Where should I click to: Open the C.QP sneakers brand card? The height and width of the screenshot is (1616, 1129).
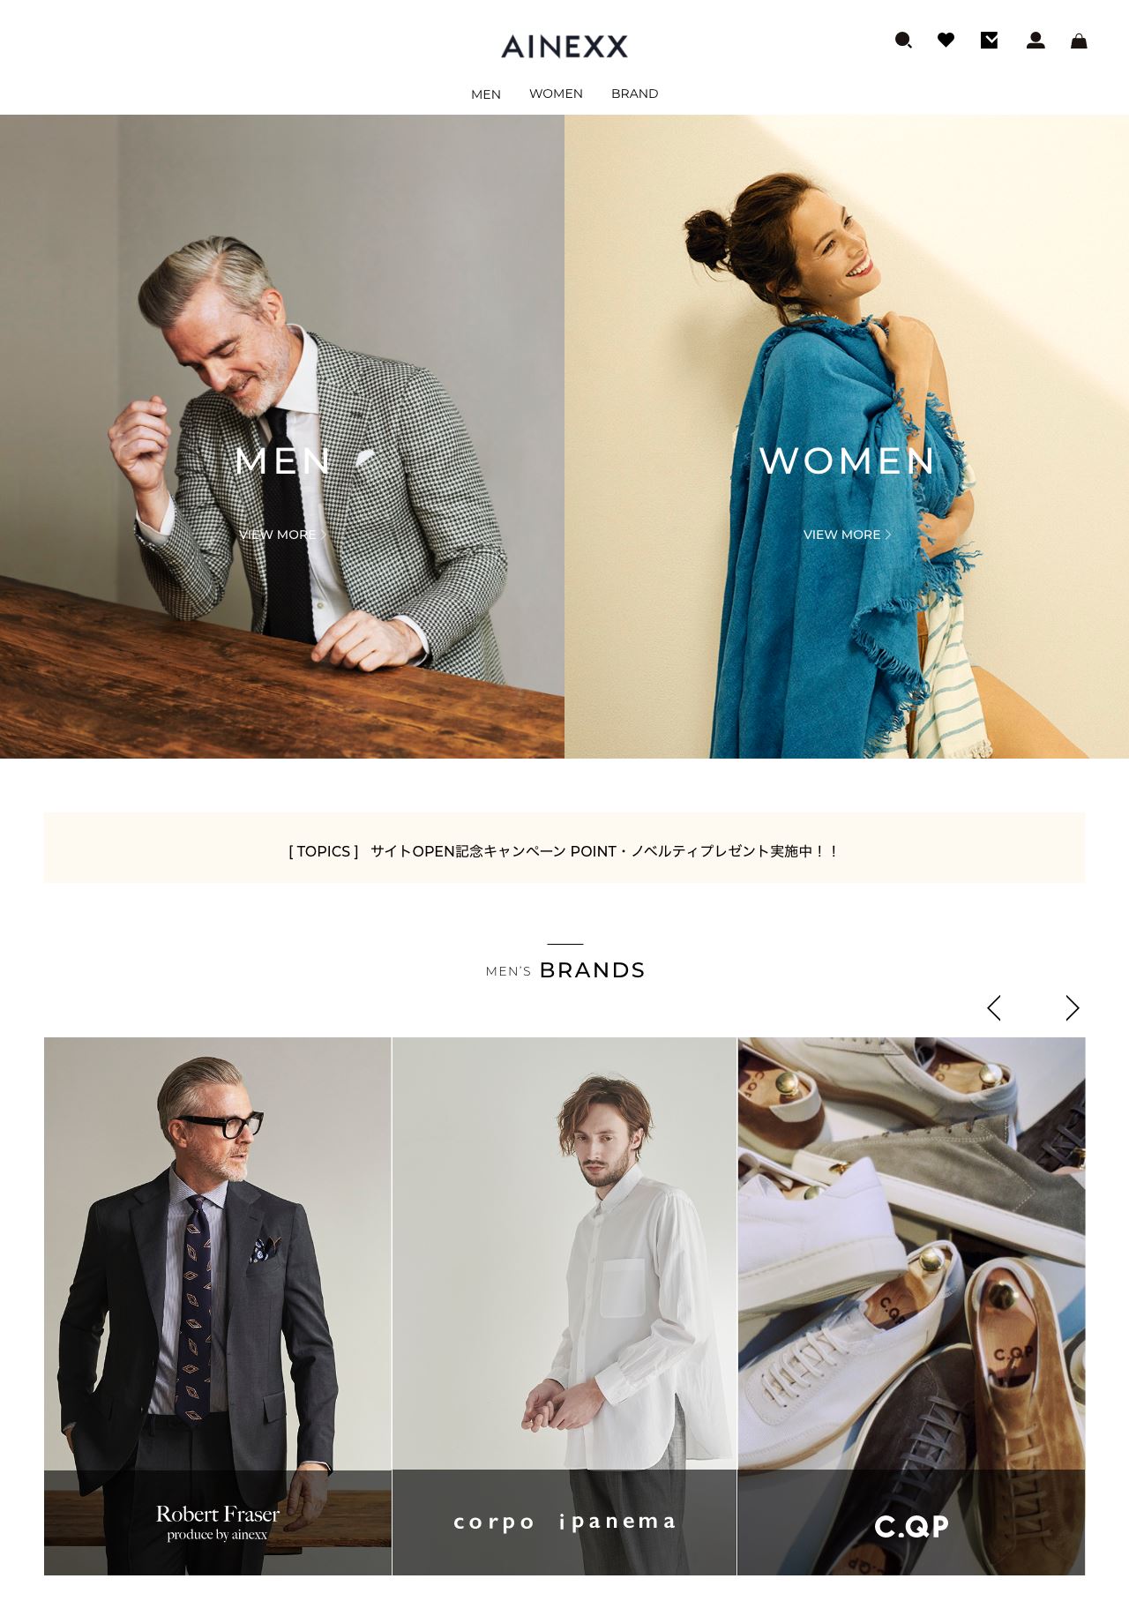[x=911, y=1306]
